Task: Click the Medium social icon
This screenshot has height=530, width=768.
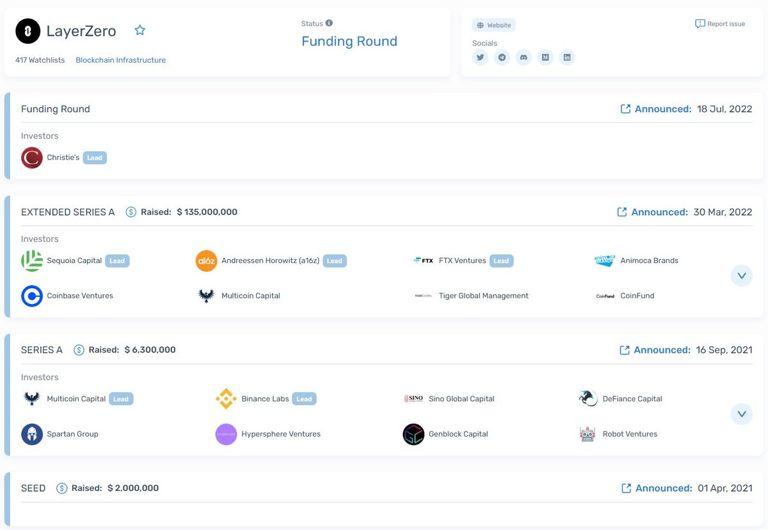Action: click(545, 57)
